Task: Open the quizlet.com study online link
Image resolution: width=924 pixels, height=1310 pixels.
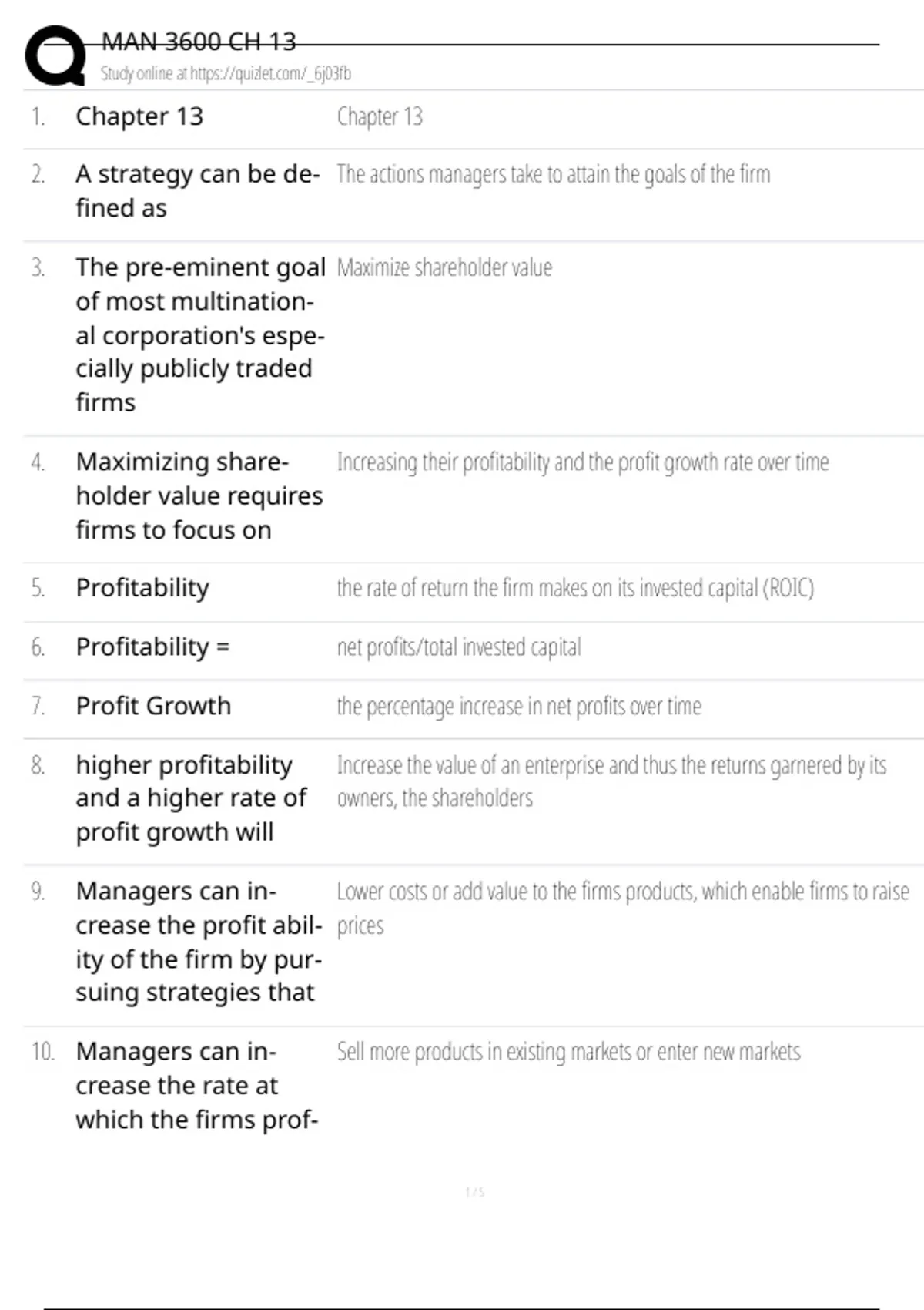Action: click(226, 73)
